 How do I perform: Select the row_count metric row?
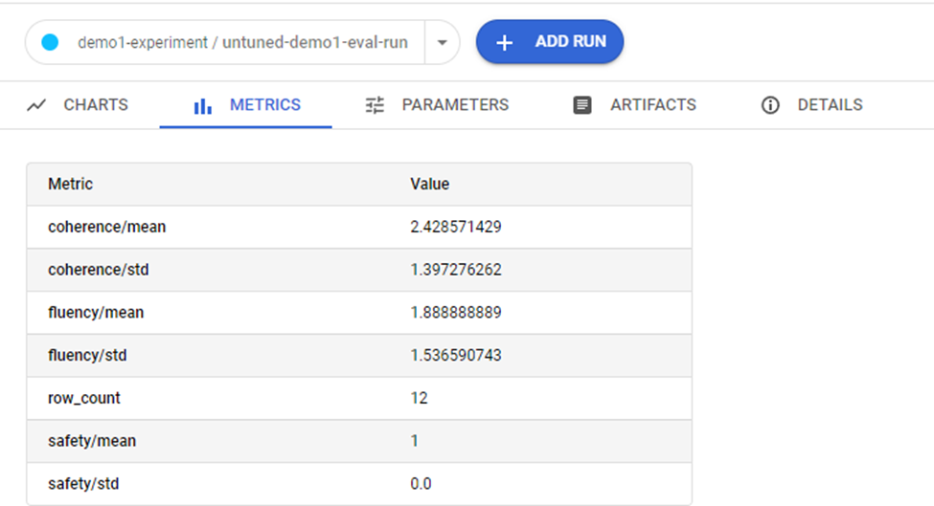click(359, 398)
